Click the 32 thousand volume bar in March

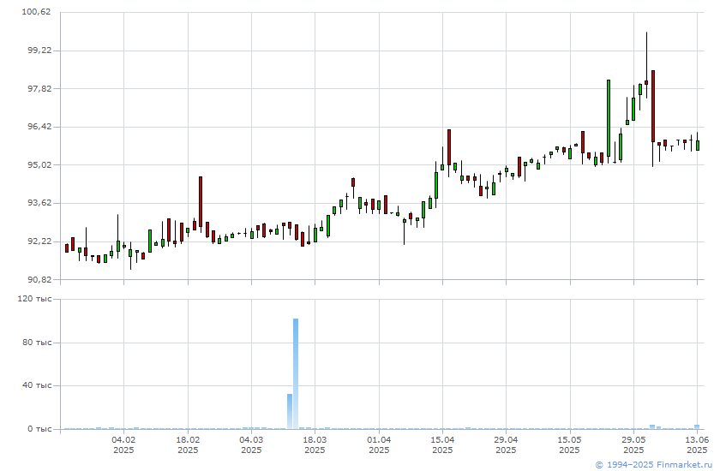coord(290,411)
